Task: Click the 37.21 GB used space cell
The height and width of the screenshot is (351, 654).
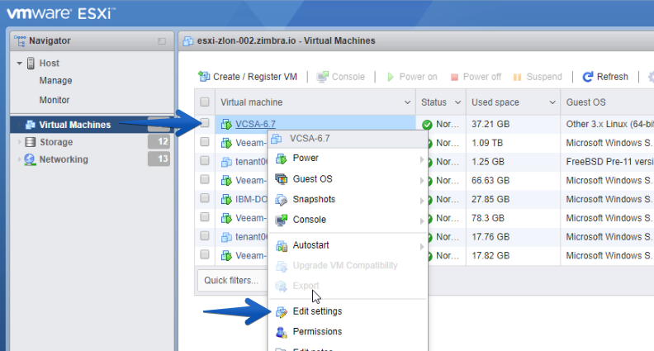Action: (x=490, y=125)
